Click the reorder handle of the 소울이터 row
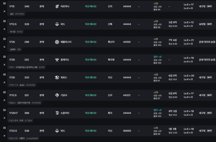Viewport: 216px width, 142px height. [4, 110]
